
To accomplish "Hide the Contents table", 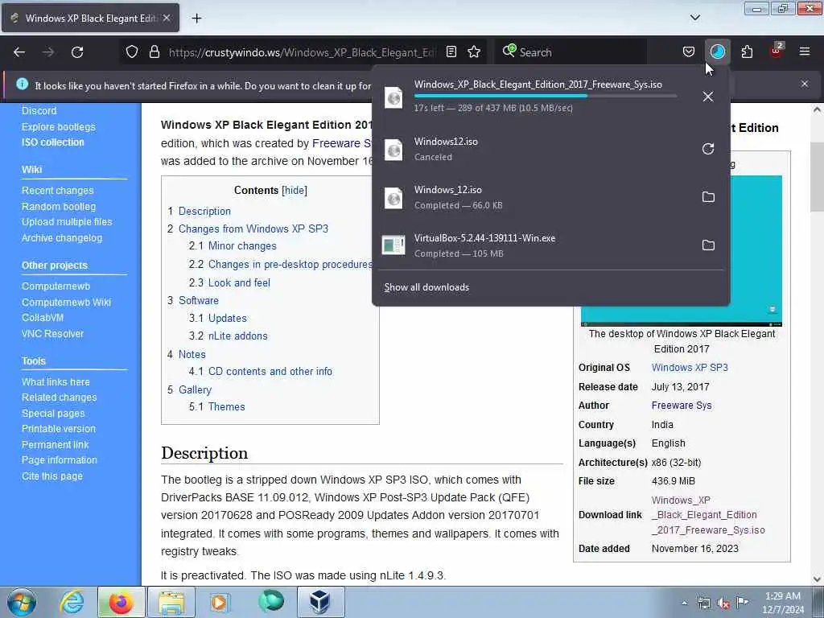I will click(x=295, y=190).
